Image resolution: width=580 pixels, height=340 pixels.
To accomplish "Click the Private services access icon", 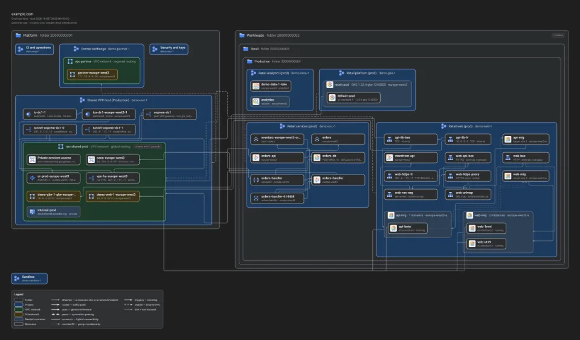I will tap(32, 159).
